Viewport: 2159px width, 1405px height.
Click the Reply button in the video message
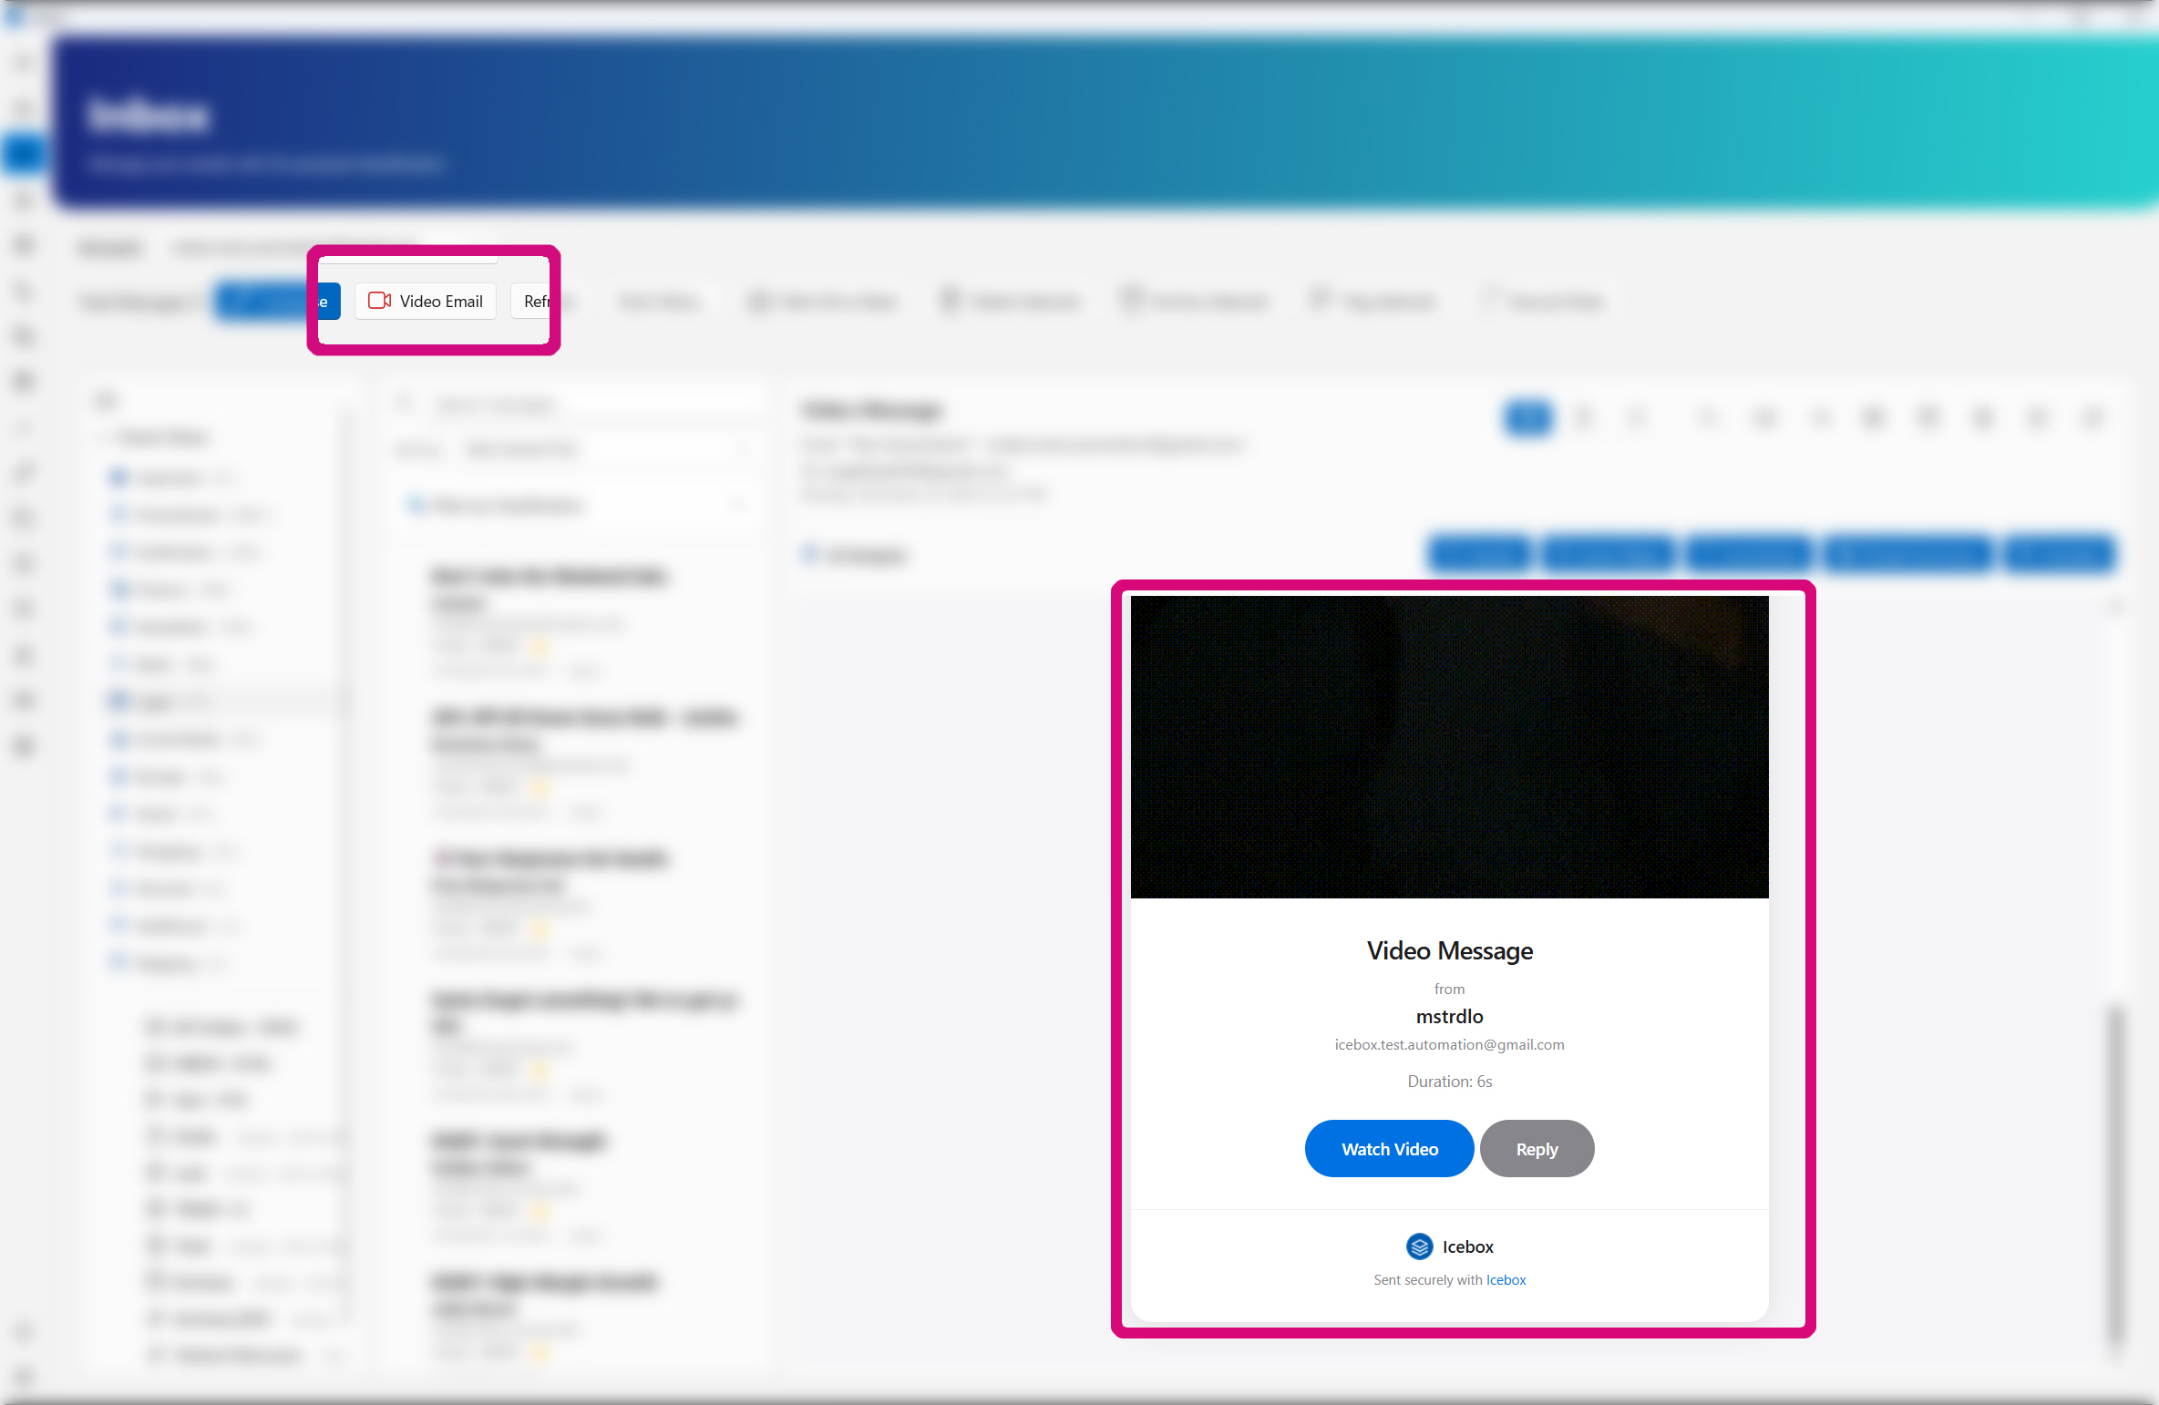click(1537, 1149)
